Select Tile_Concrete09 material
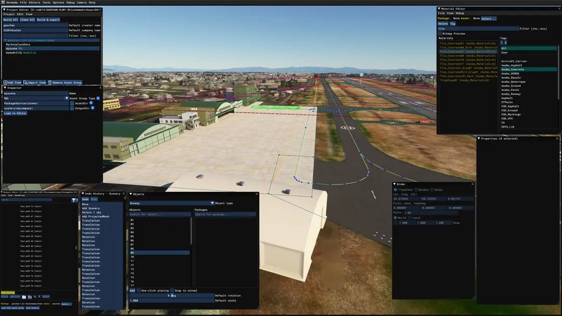Image resolution: width=562 pixels, height=316 pixels. point(468,56)
